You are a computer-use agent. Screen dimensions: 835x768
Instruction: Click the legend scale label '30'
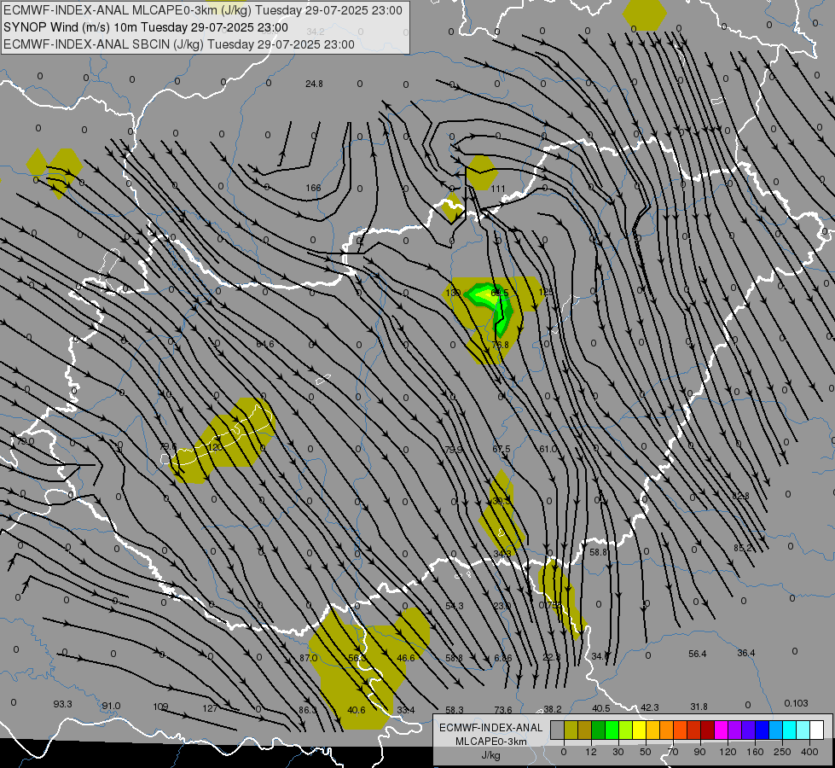coord(618,752)
